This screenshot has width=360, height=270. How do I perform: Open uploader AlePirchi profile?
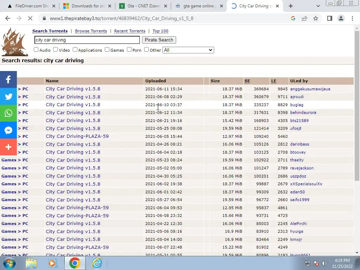coord(298,224)
